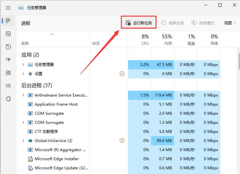
Task: Open the 视图 dropdown
Action: tap(229, 23)
